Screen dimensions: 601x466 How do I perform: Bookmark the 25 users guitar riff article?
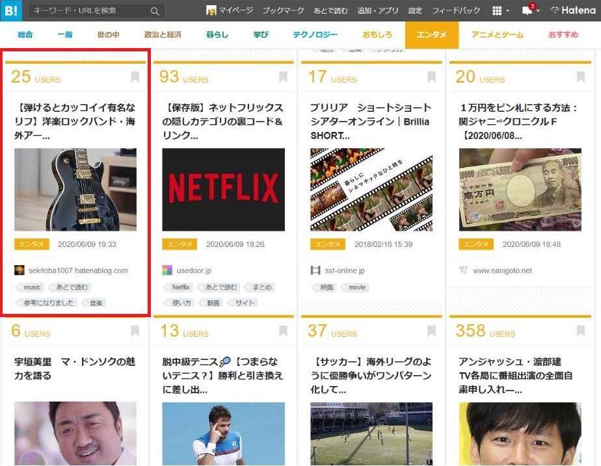click(x=135, y=77)
